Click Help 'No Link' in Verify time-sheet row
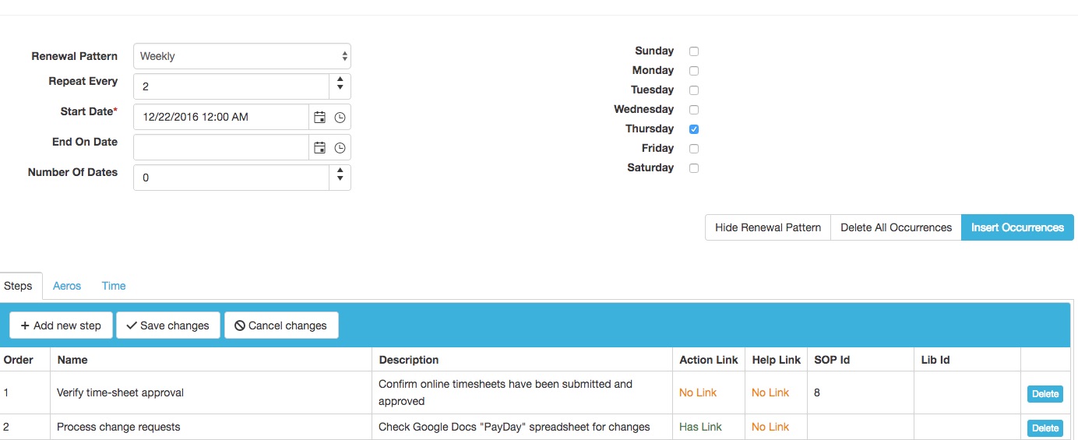 click(x=770, y=392)
